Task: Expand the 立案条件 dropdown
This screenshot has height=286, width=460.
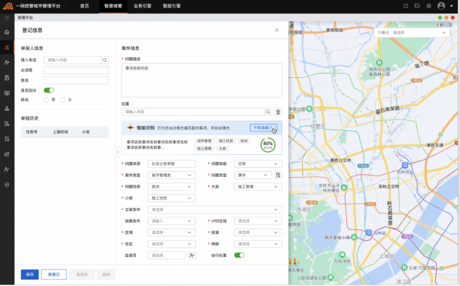Action: [x=216, y=210]
